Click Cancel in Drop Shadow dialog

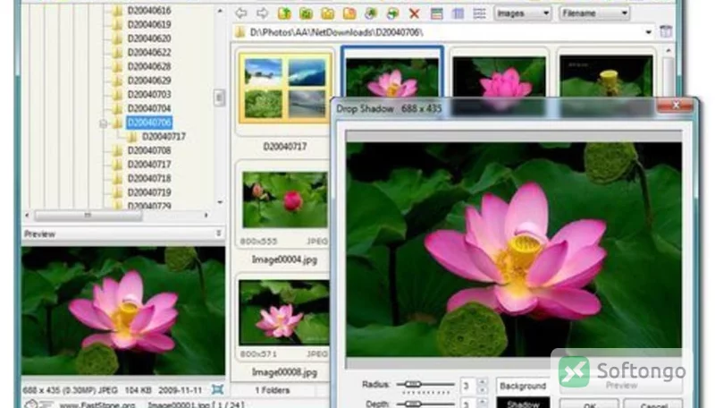[653, 404]
